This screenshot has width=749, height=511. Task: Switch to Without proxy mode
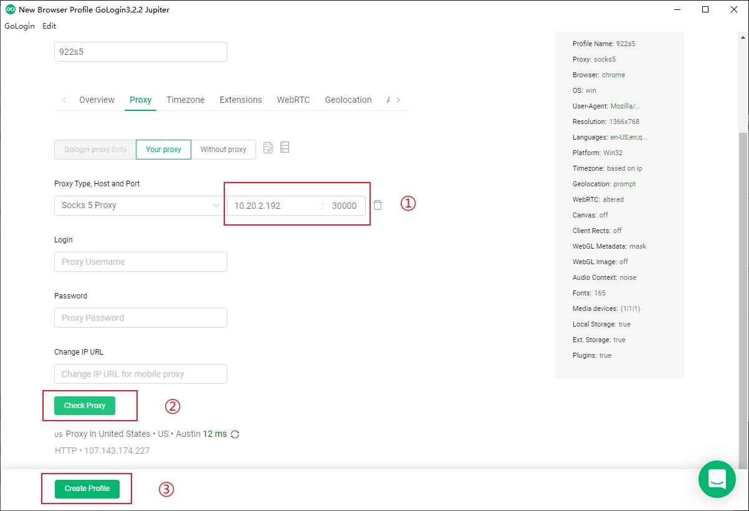pos(223,150)
